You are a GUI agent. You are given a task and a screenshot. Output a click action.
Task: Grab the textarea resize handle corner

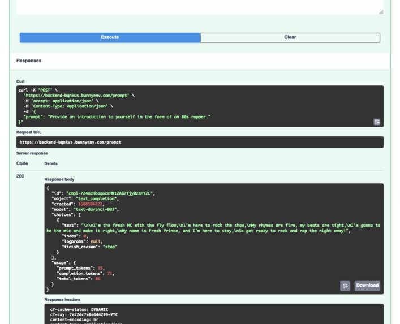tap(381, 12)
